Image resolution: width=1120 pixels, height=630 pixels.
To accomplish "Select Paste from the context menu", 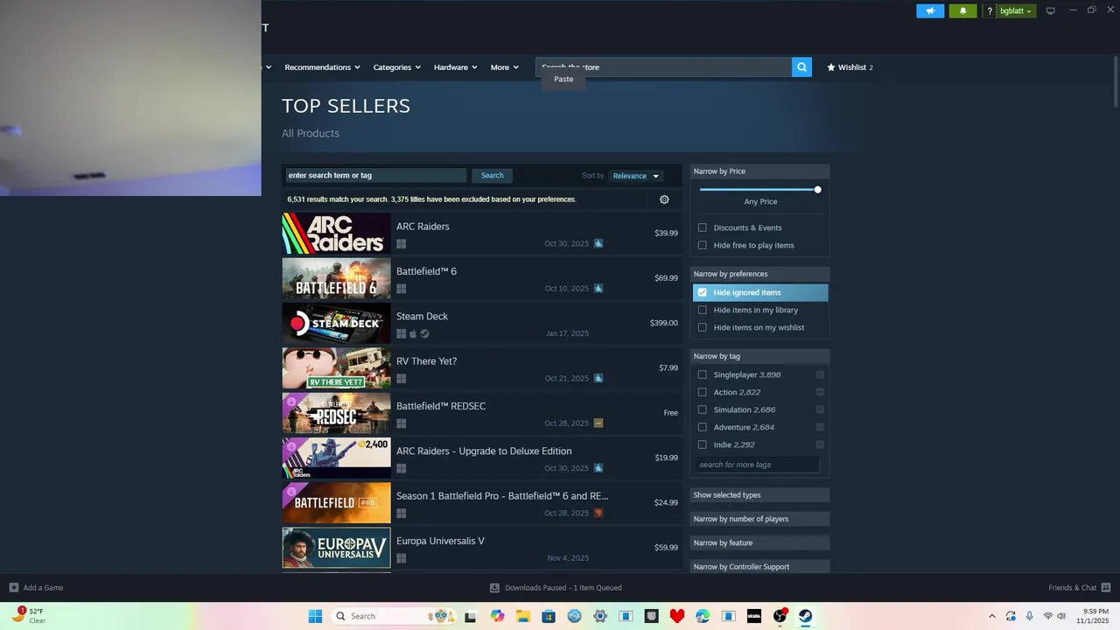I will pyautogui.click(x=563, y=79).
